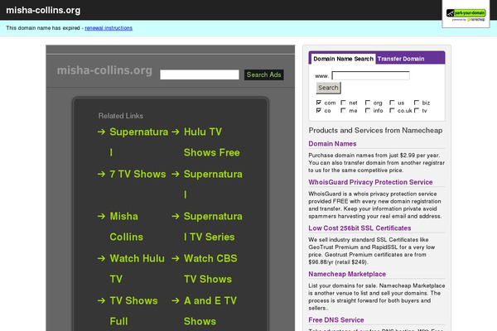The image size is (497, 331).
Task: Uncheck the com checkbox
Action: coord(319,103)
